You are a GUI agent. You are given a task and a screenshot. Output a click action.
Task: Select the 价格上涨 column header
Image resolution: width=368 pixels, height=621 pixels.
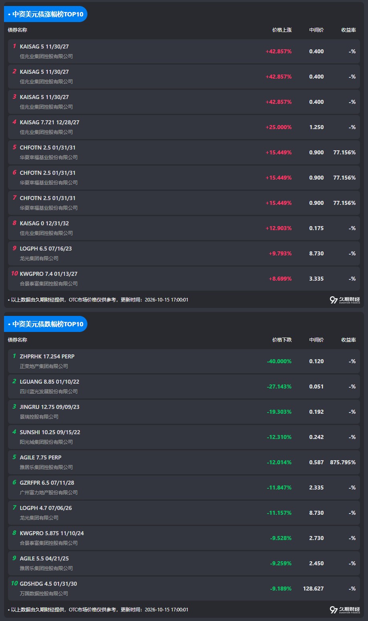tap(282, 30)
